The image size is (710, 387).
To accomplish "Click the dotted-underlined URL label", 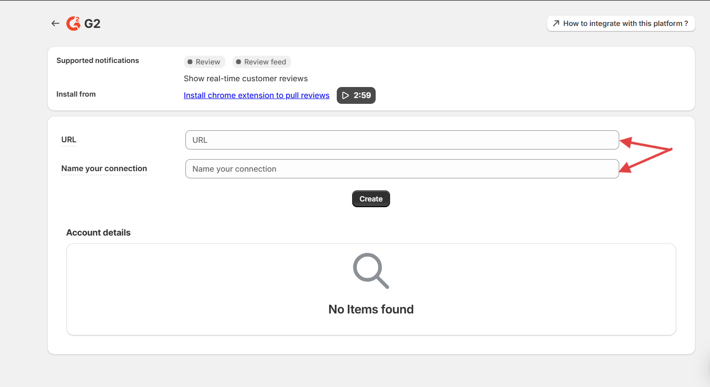I will [x=69, y=140].
